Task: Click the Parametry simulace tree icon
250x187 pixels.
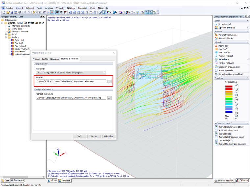Action: [x=9, y=31]
